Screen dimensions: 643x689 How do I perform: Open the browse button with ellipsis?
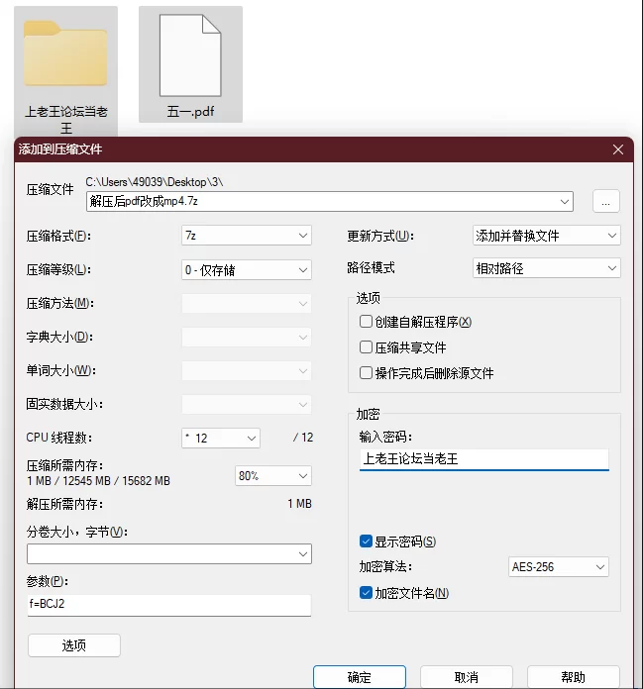(x=606, y=202)
